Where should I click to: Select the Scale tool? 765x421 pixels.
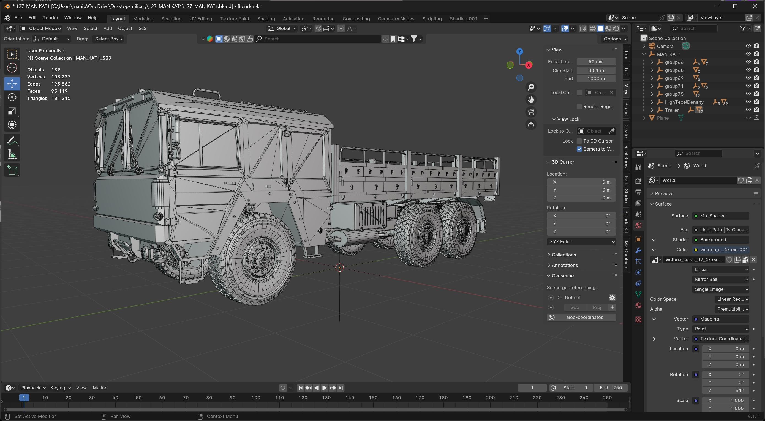[x=12, y=111]
